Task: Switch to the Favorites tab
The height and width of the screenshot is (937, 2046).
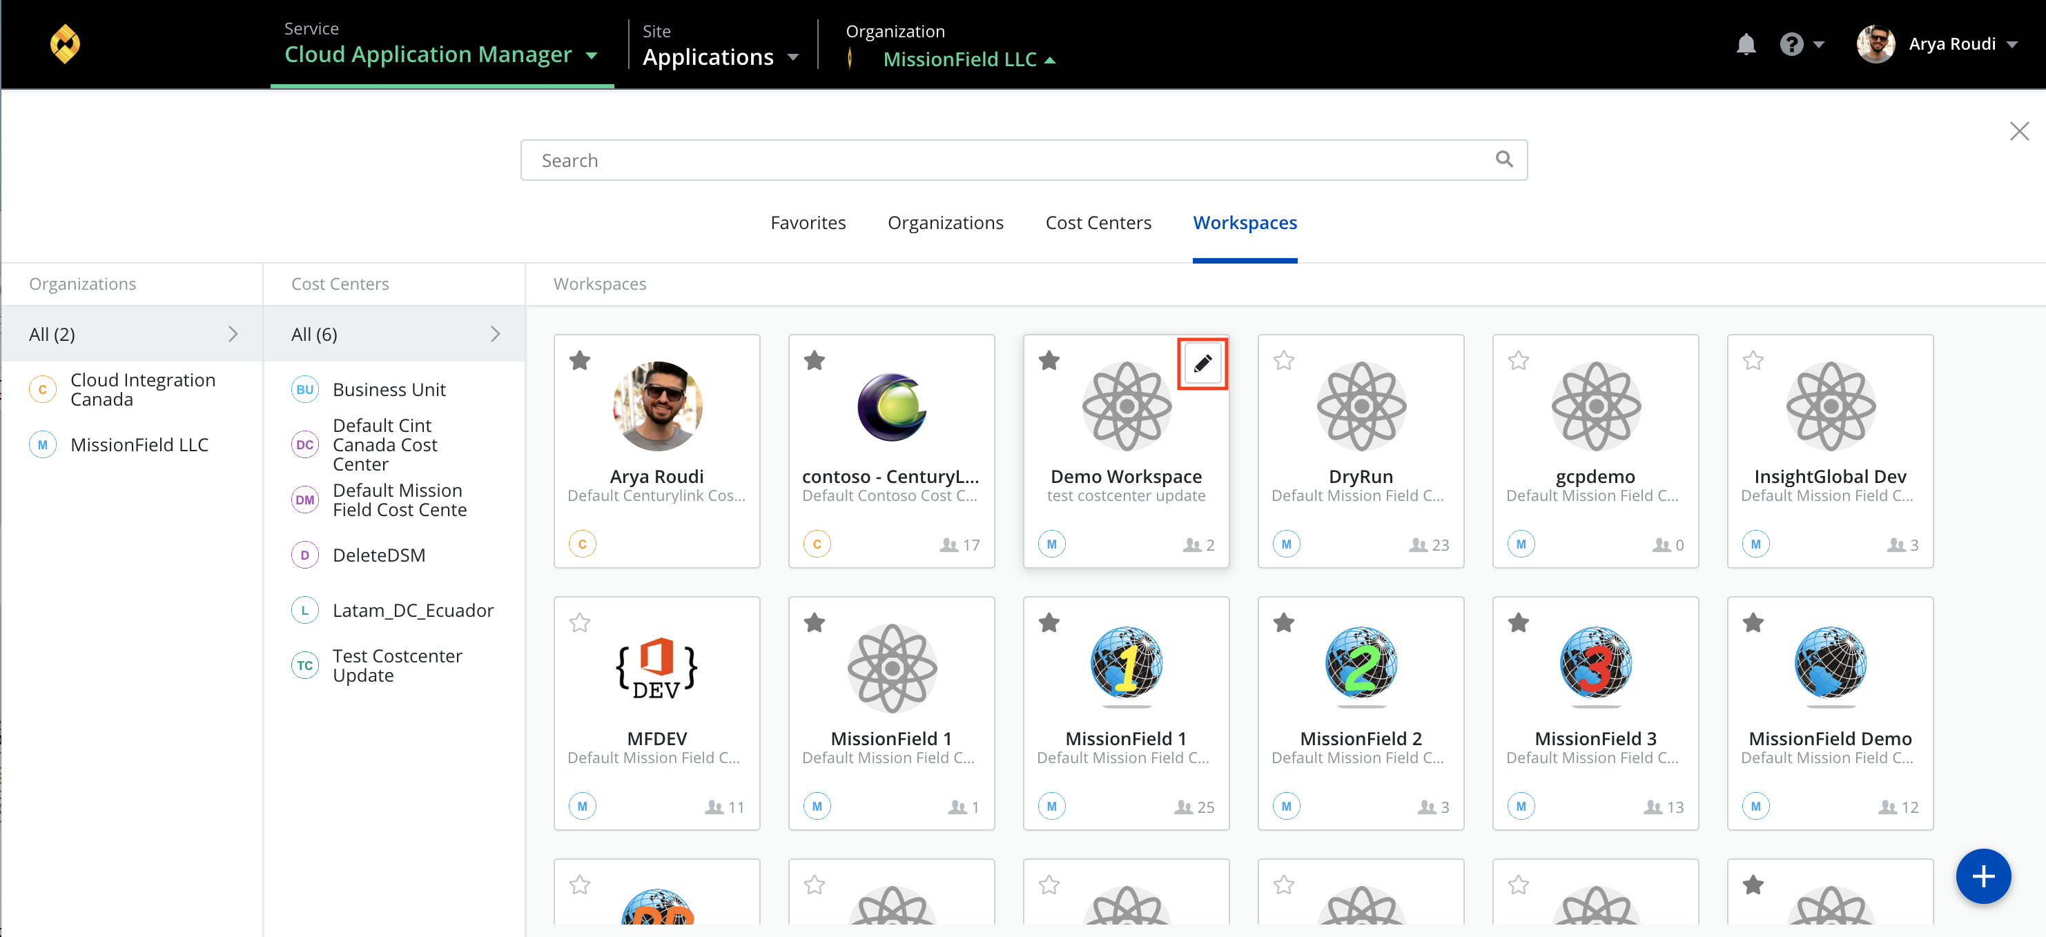Action: click(x=808, y=222)
